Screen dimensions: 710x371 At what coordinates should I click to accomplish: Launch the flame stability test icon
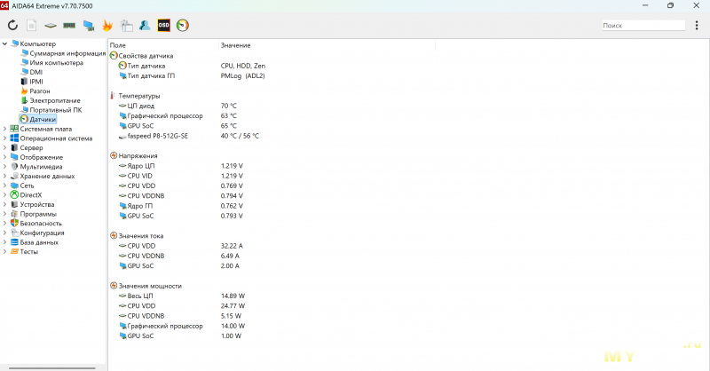point(107,26)
